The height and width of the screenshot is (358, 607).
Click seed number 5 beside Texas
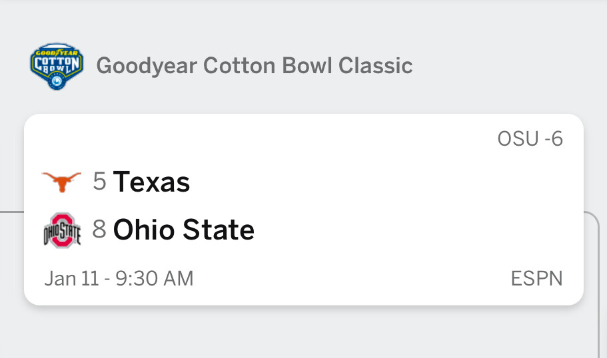point(99,182)
